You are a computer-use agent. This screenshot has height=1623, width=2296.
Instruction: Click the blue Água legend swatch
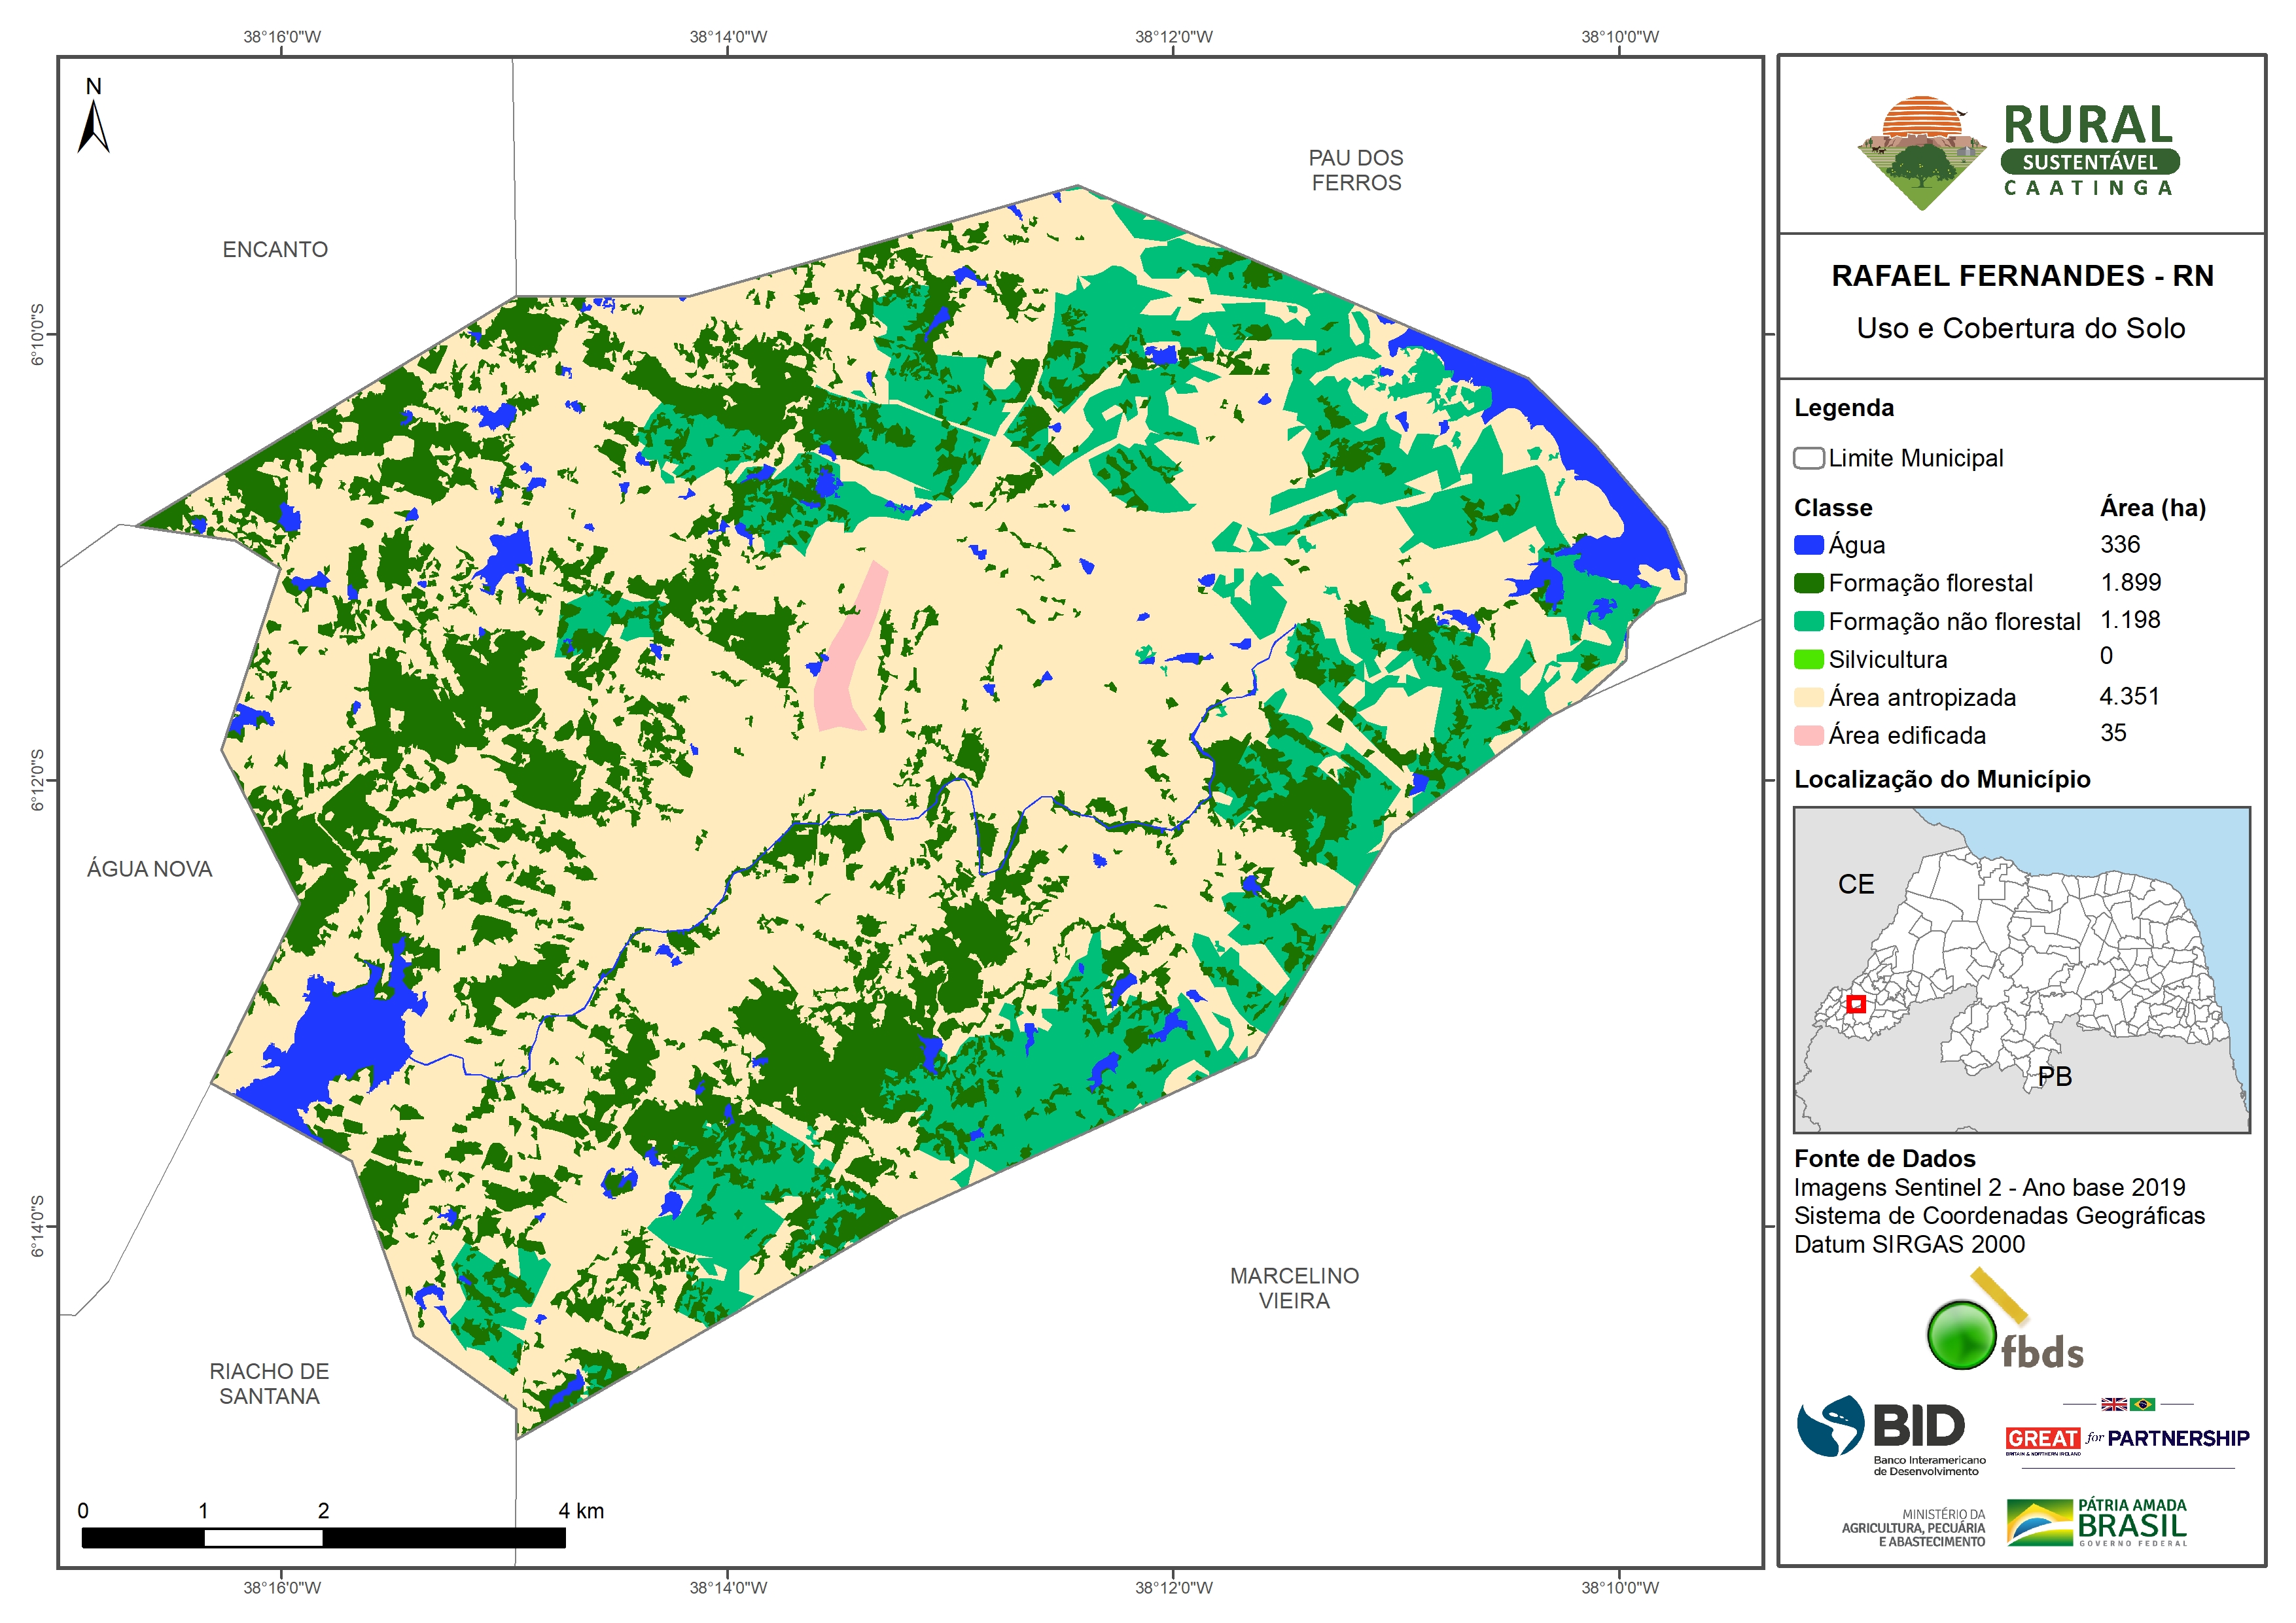[x=1808, y=545]
